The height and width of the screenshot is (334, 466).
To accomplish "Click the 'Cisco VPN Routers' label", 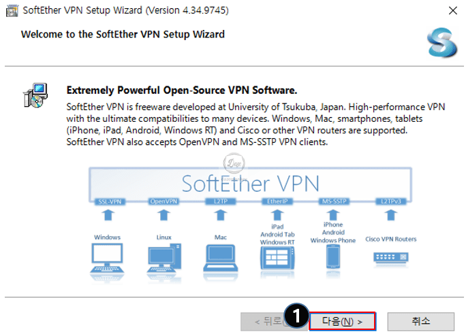I will [x=391, y=239].
